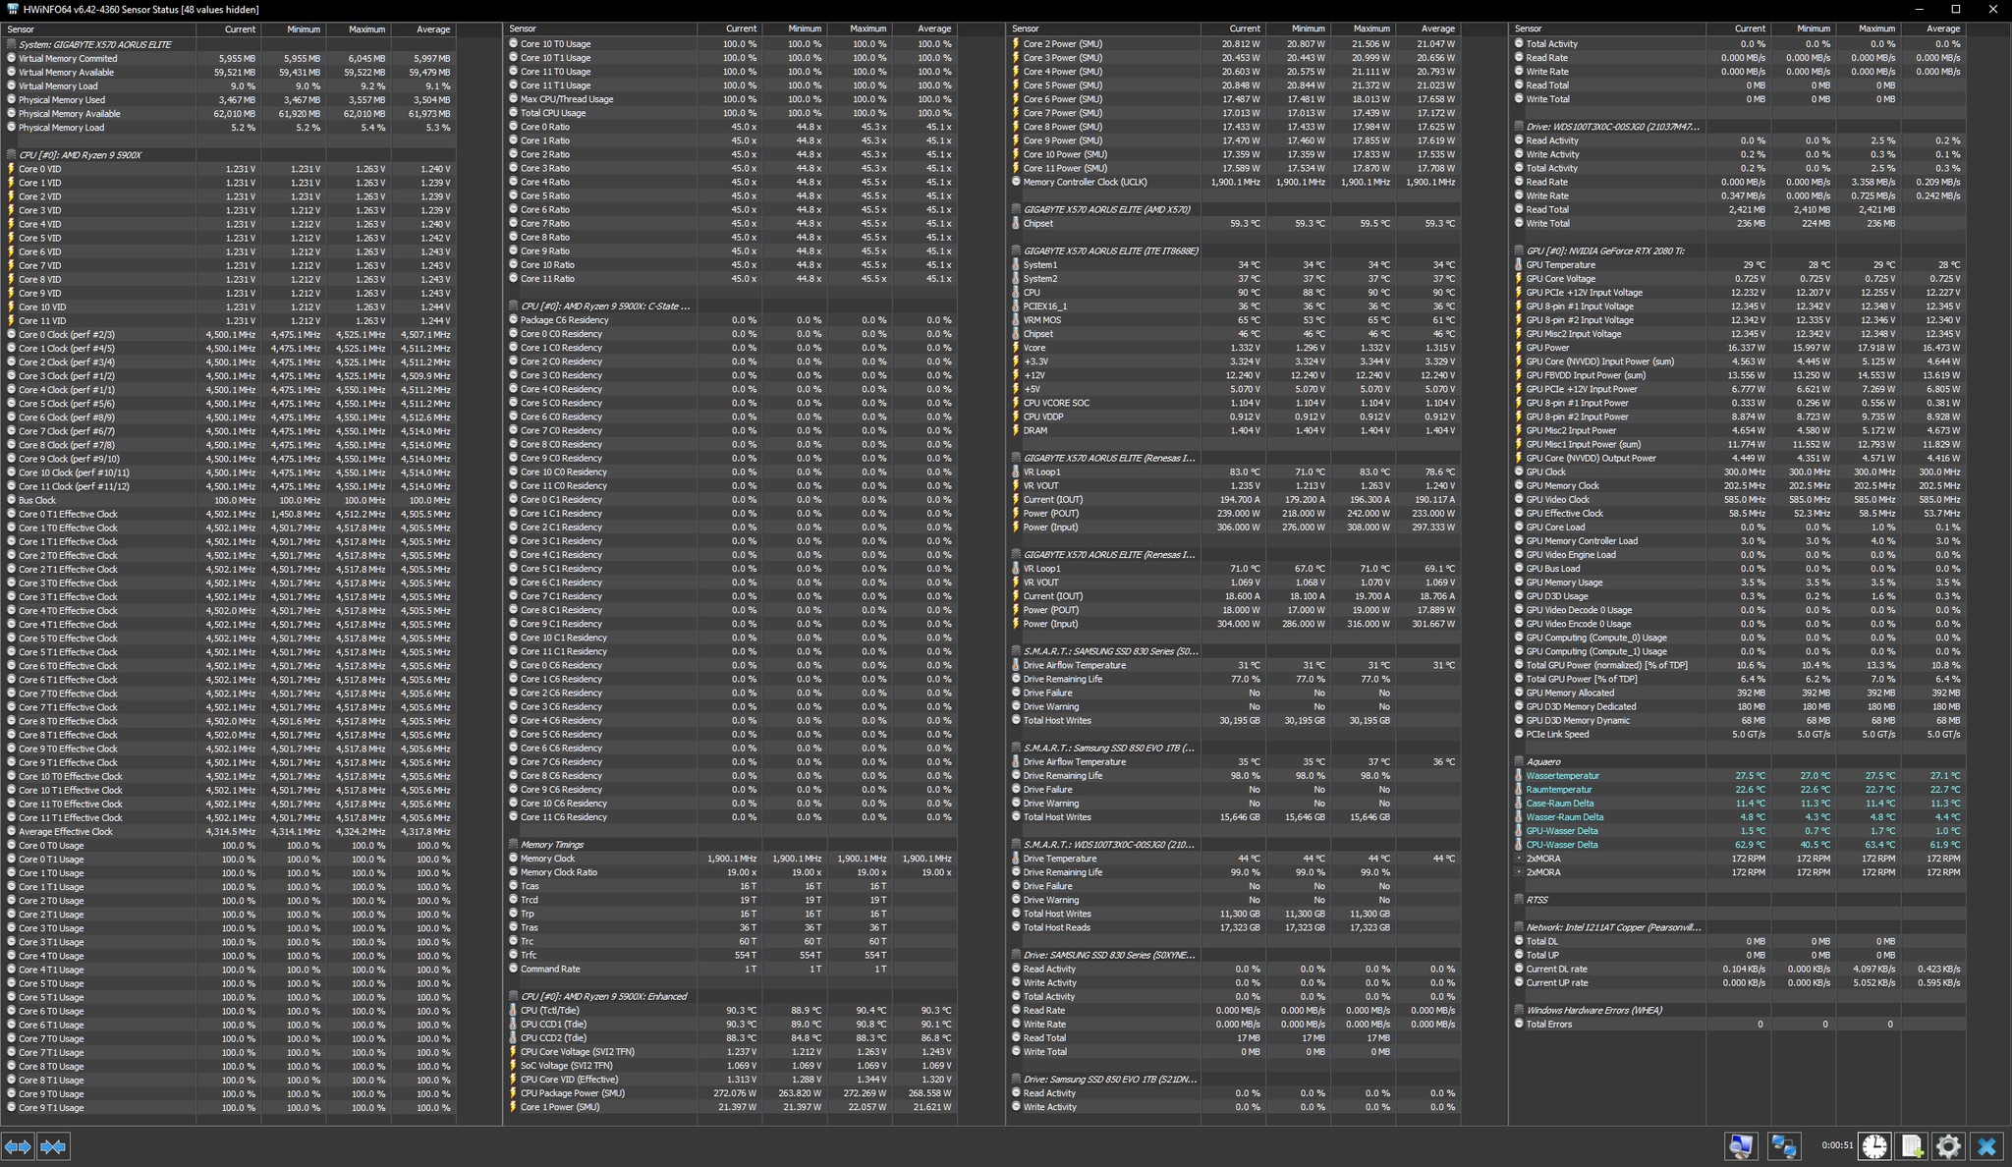Image resolution: width=2012 pixels, height=1167 pixels.
Task: Start logging with the green-plus log icon
Action: pos(1910,1146)
